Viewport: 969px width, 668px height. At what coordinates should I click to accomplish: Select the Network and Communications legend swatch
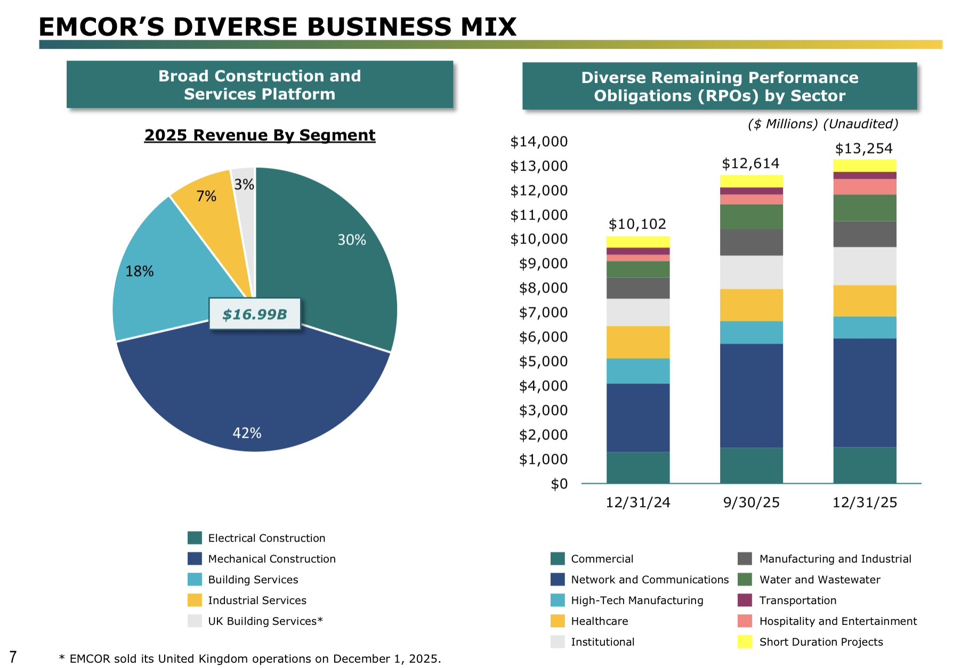tap(558, 580)
